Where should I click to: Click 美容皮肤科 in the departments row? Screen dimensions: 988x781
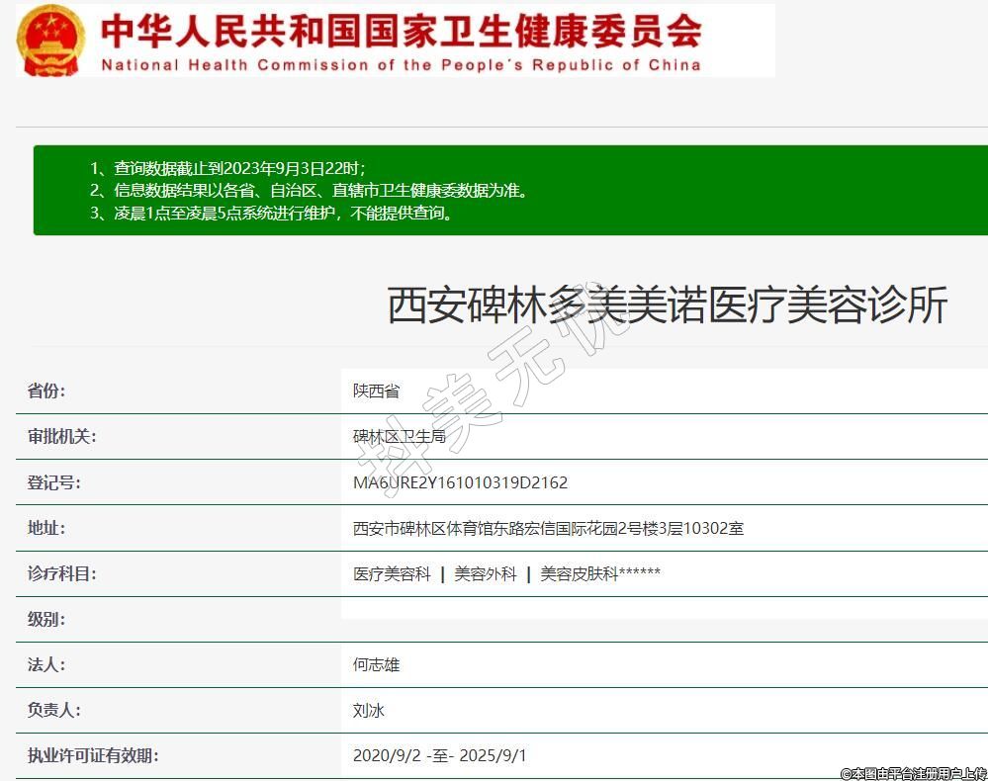point(579,573)
